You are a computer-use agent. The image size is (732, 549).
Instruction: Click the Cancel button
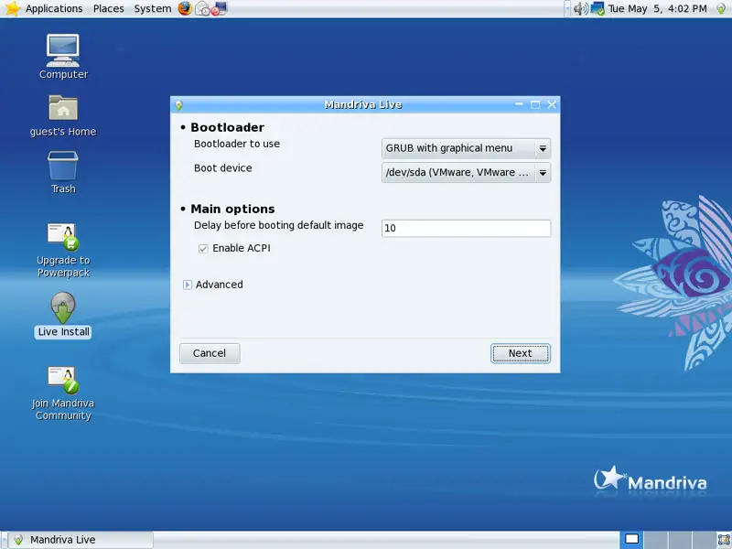click(x=210, y=353)
